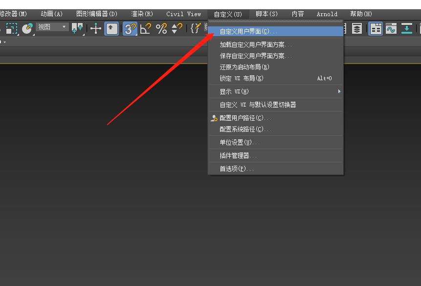
Task: Click the Alt+0 shortcut text
Action: coord(324,78)
